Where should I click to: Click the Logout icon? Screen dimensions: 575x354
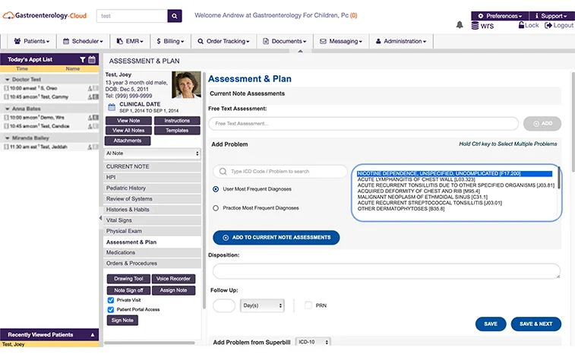(x=548, y=25)
